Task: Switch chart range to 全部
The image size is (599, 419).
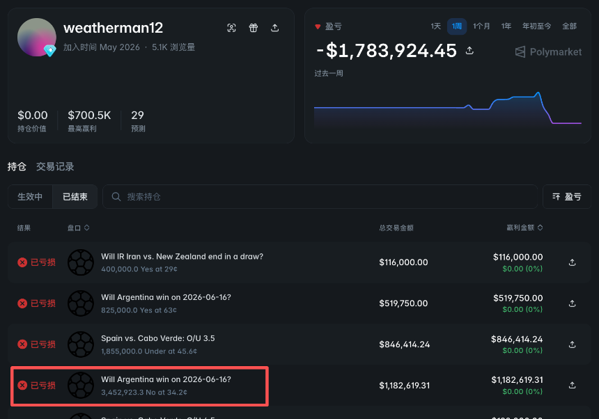Action: pos(569,26)
